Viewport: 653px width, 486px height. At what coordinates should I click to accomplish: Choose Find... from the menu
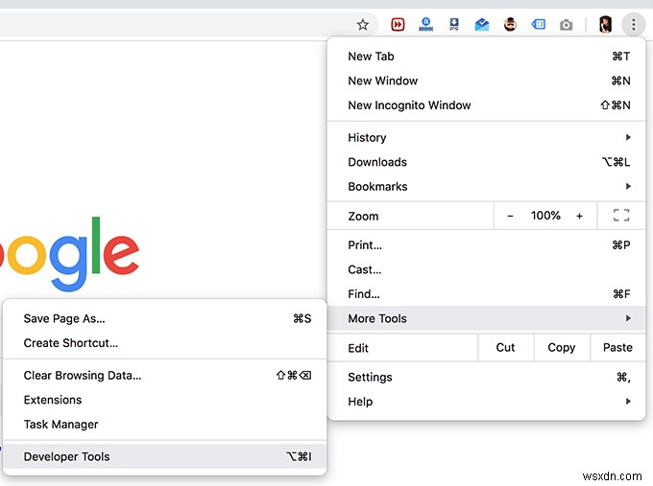point(487,294)
